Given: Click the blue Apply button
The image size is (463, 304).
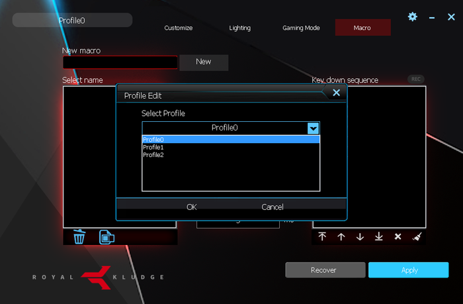Looking at the screenshot, I should click(x=409, y=270).
